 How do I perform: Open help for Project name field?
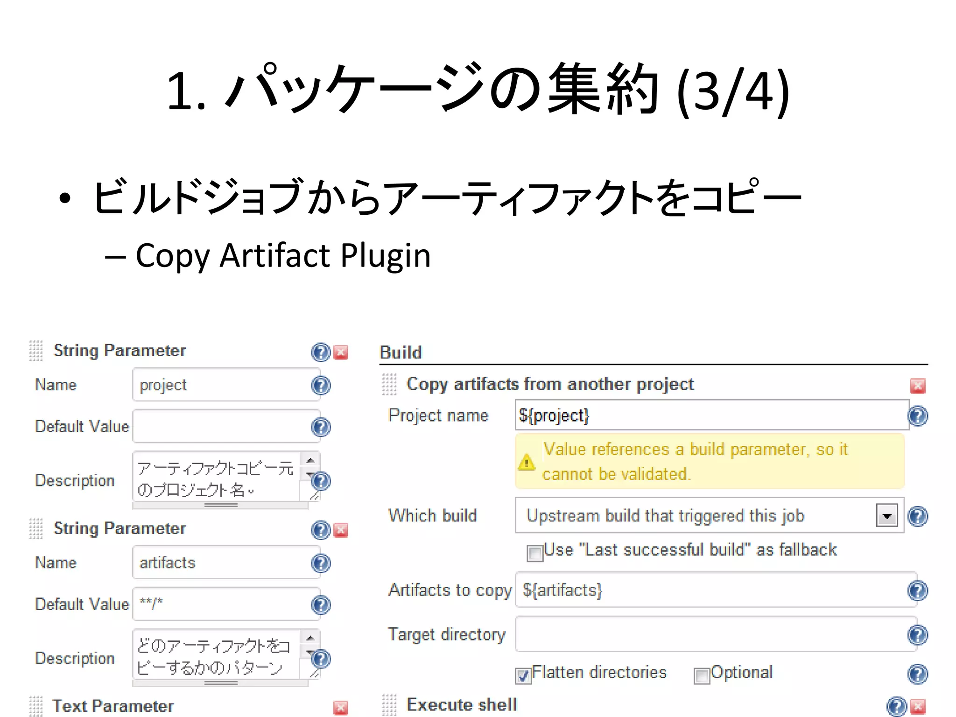click(918, 416)
